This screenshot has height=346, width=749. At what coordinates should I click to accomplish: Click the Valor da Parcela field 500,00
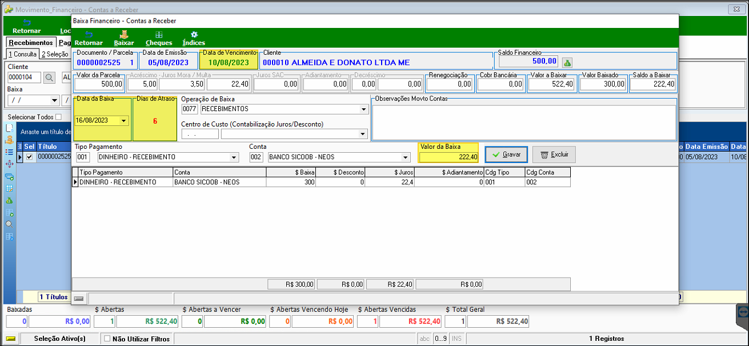(x=99, y=84)
